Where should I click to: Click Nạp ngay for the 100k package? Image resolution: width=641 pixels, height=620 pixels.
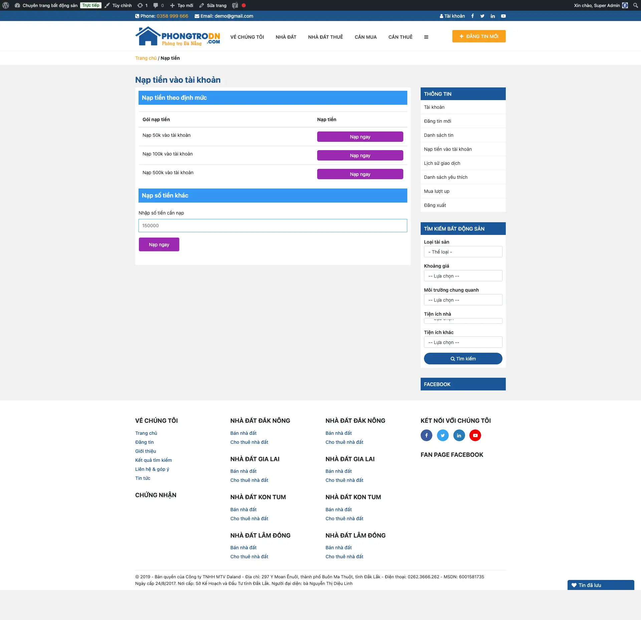[360, 156]
